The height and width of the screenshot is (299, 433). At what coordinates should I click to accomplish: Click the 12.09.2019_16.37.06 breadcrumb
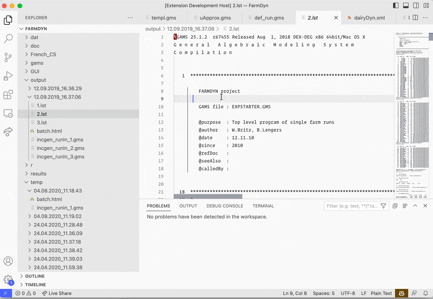[191, 29]
